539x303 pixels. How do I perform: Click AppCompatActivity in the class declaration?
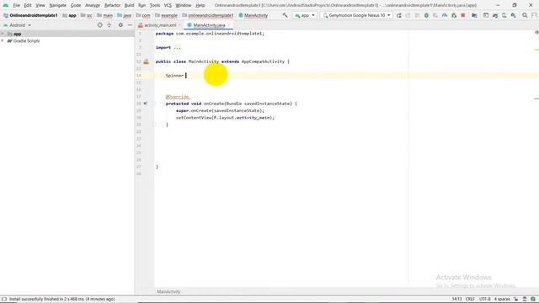tap(263, 61)
